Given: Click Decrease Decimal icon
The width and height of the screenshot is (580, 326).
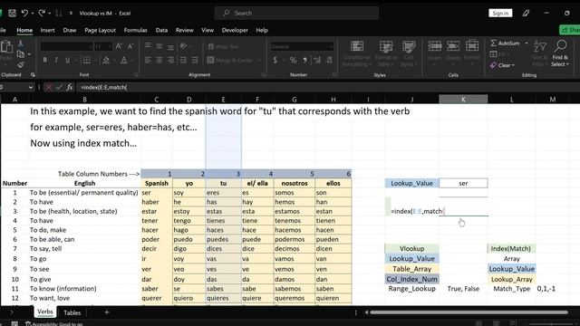Looking at the screenshot, I should point(329,60).
